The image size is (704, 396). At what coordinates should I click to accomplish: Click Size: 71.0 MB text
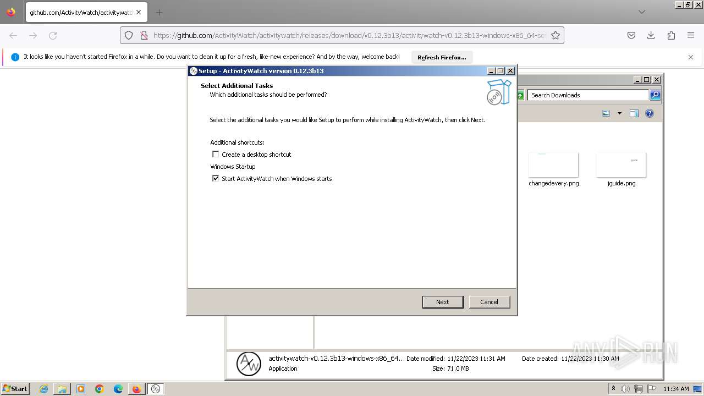click(x=450, y=369)
